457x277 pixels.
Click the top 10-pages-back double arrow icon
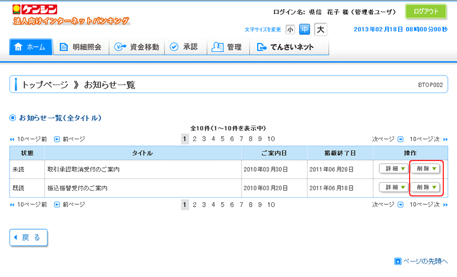click(12, 139)
